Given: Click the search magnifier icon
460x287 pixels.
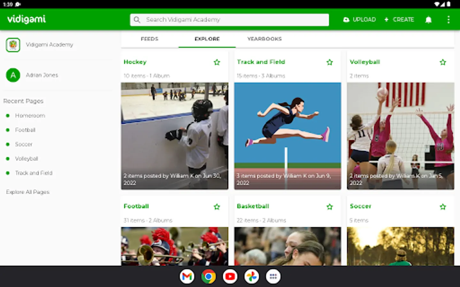Looking at the screenshot, I should tap(137, 20).
